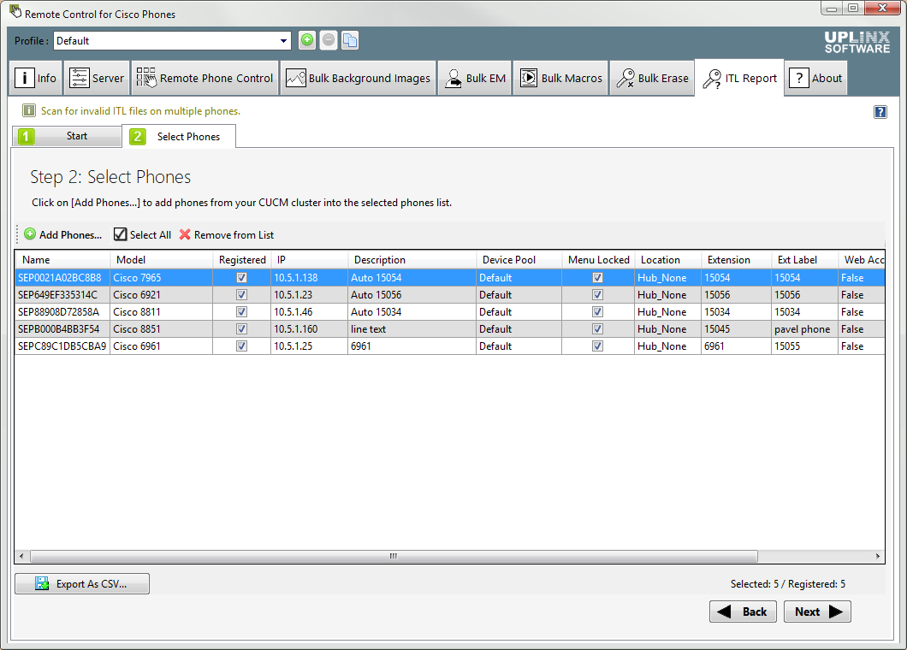Select phone row SEPC89C1DB5CBA9

pyautogui.click(x=449, y=346)
